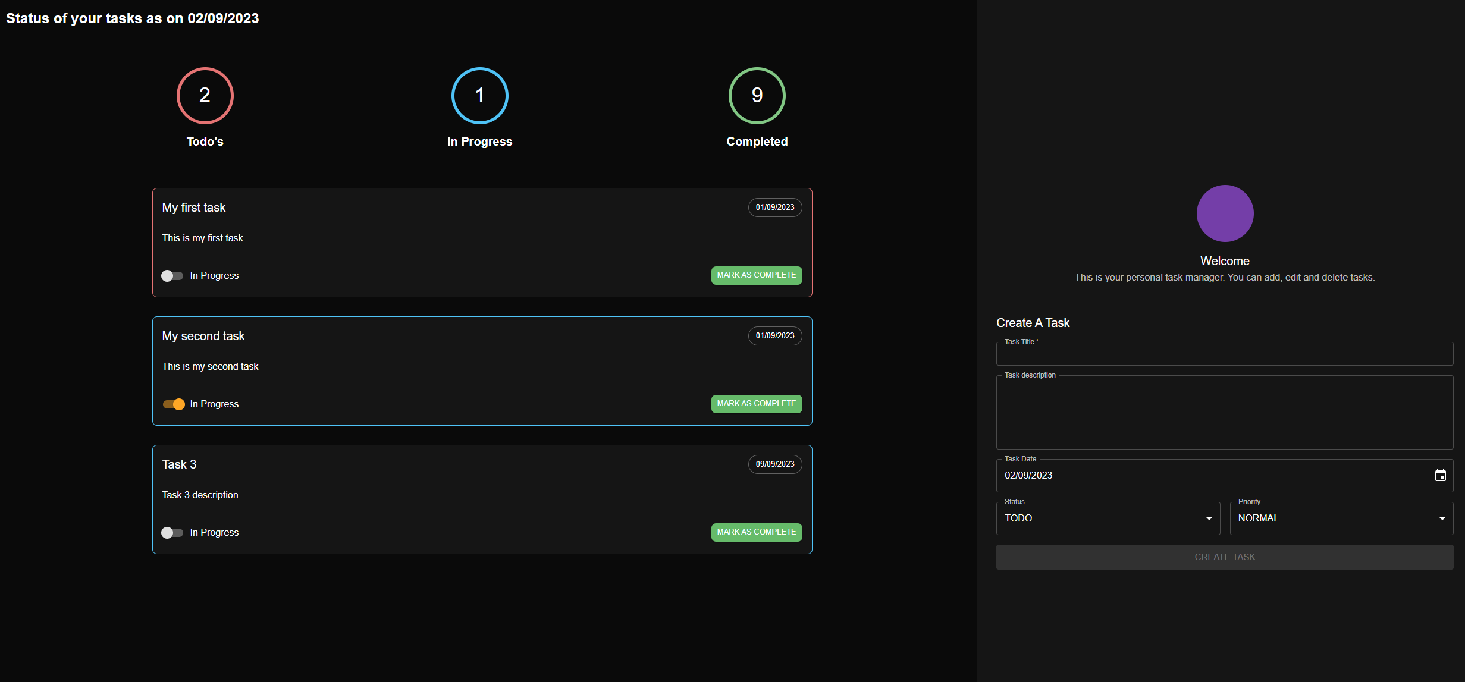The image size is (1465, 682).
Task: Click the In Progress count circle
Action: click(x=479, y=96)
